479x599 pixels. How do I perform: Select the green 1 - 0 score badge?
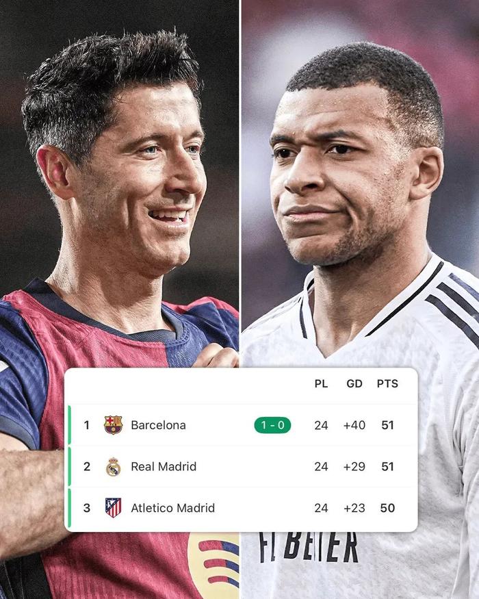(272, 425)
